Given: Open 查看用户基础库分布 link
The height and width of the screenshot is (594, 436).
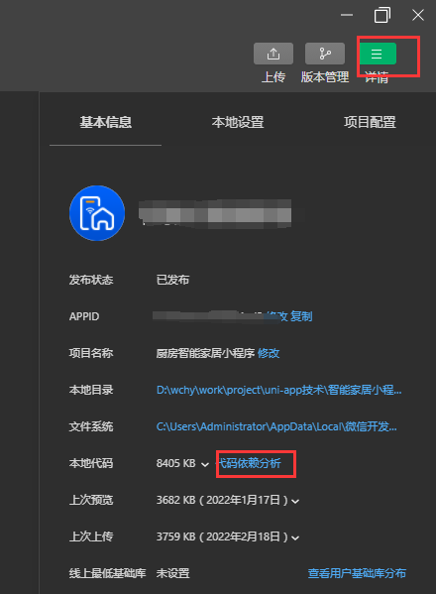Looking at the screenshot, I should pyautogui.click(x=357, y=573).
